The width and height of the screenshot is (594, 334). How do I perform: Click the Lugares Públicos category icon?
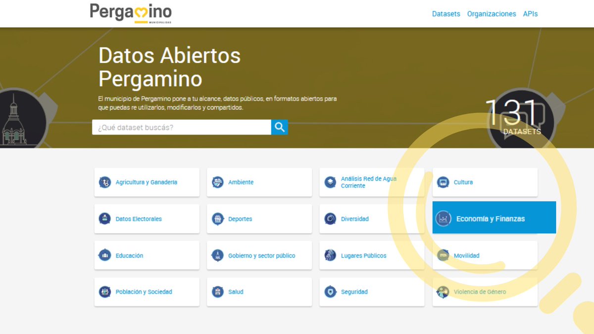coord(330,255)
